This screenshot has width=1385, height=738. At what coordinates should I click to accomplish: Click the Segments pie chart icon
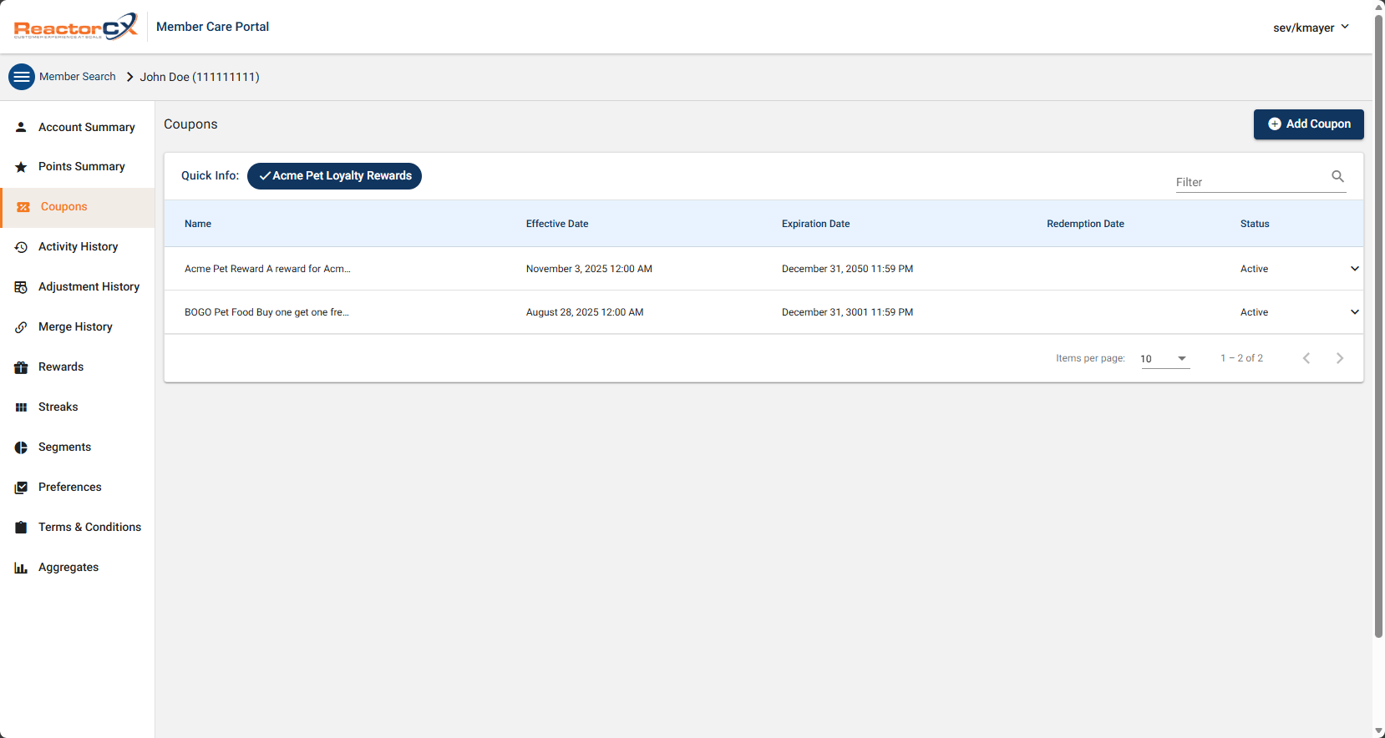pos(22,447)
